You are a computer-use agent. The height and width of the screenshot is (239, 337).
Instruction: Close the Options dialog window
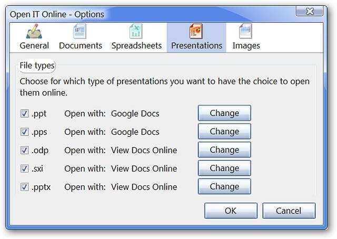[316, 12]
